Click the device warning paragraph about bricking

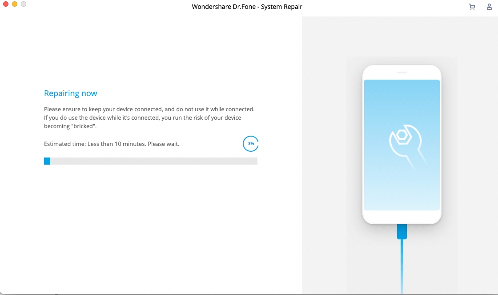[149, 117]
